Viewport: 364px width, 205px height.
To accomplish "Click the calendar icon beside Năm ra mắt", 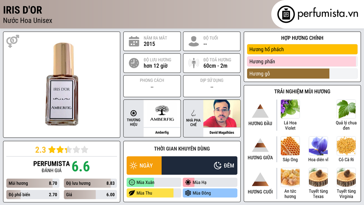I will [134, 41].
